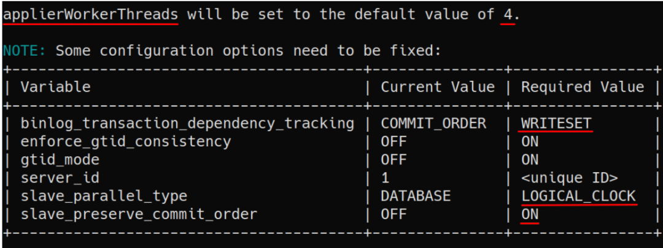Click enforce_gtid_consistency variable name
This screenshot has height=248, width=663.
point(126,141)
